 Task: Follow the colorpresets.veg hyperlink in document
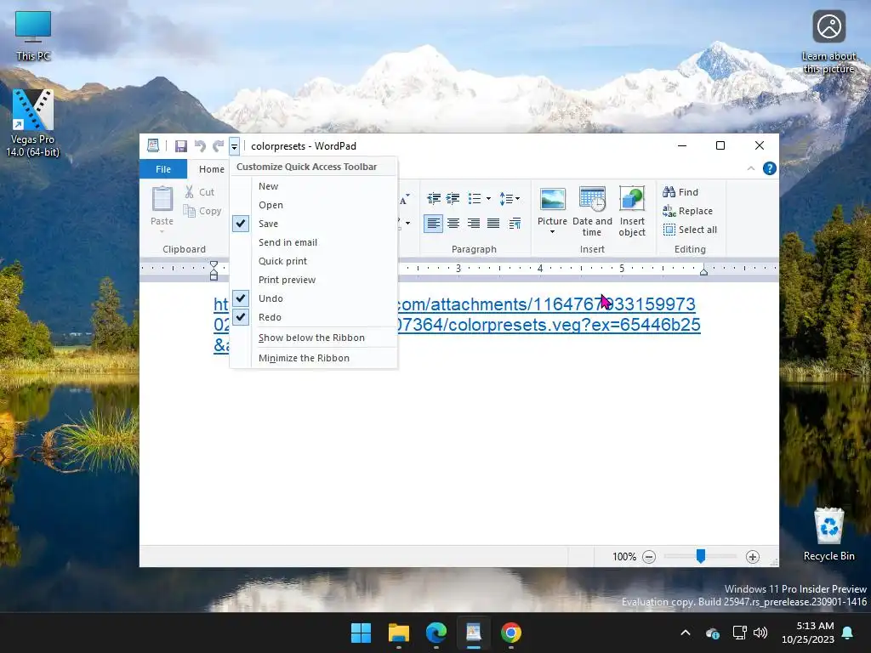coord(547,324)
